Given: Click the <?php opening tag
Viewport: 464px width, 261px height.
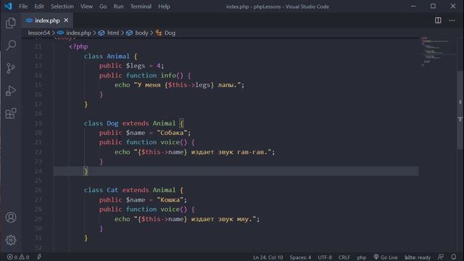Looking at the screenshot, I should (78, 46).
